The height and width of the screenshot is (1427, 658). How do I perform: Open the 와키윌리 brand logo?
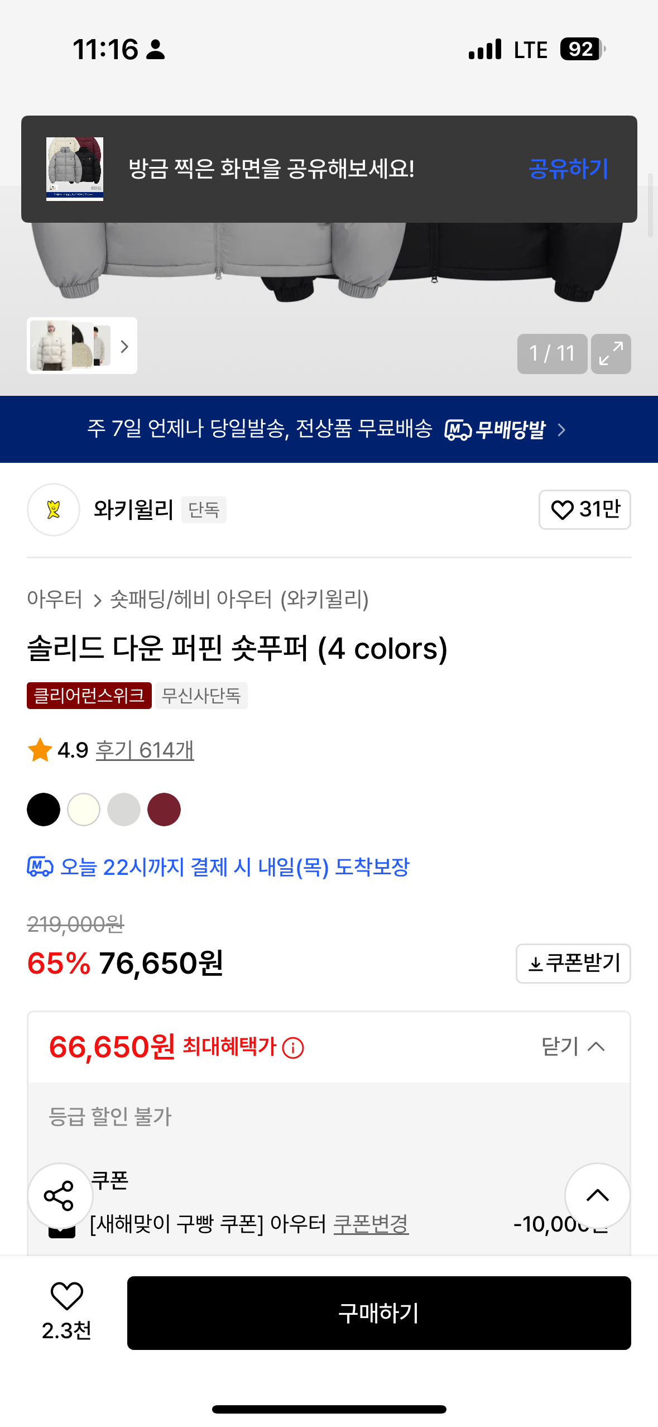(54, 509)
